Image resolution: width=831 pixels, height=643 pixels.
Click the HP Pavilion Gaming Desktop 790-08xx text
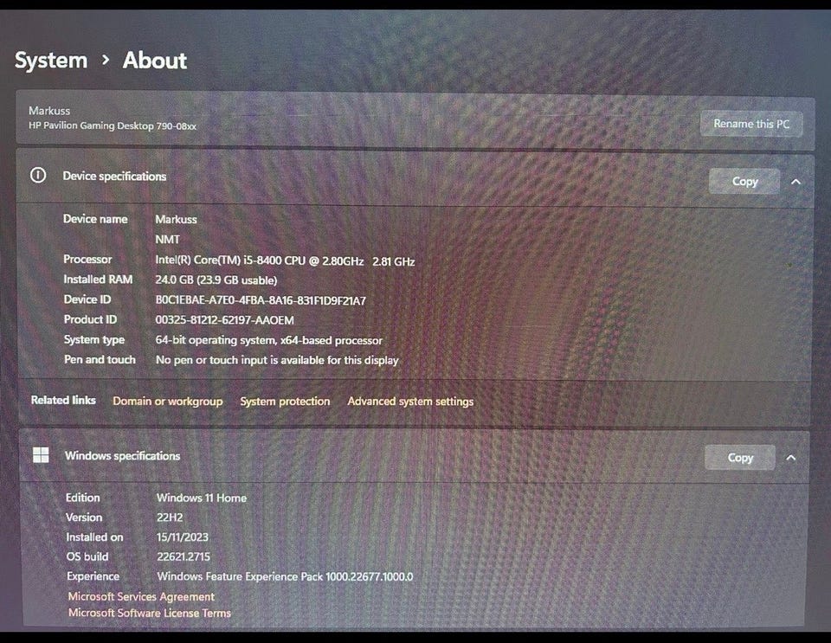pos(113,126)
